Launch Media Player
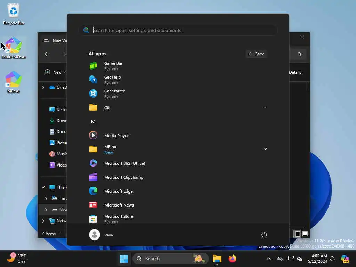 178,136
